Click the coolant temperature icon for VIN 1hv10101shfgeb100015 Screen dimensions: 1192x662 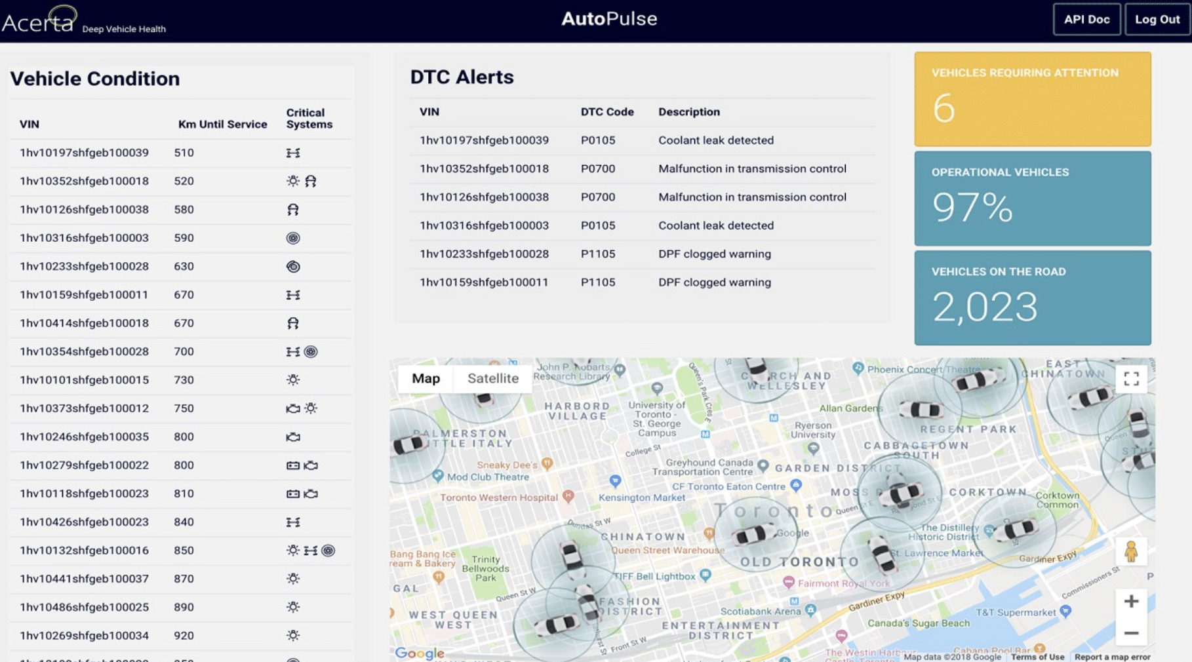[292, 380]
